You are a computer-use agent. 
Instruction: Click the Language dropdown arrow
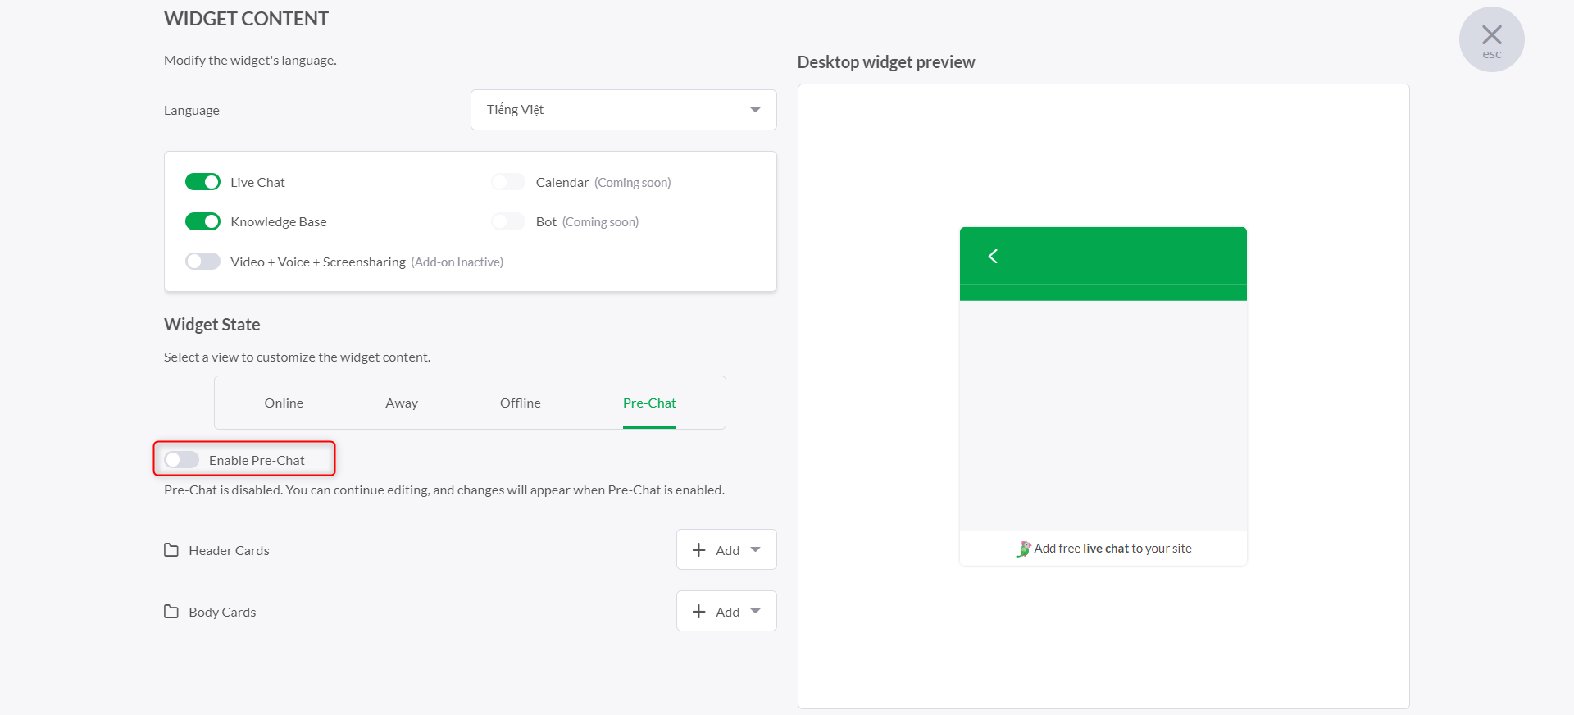pyautogui.click(x=755, y=110)
